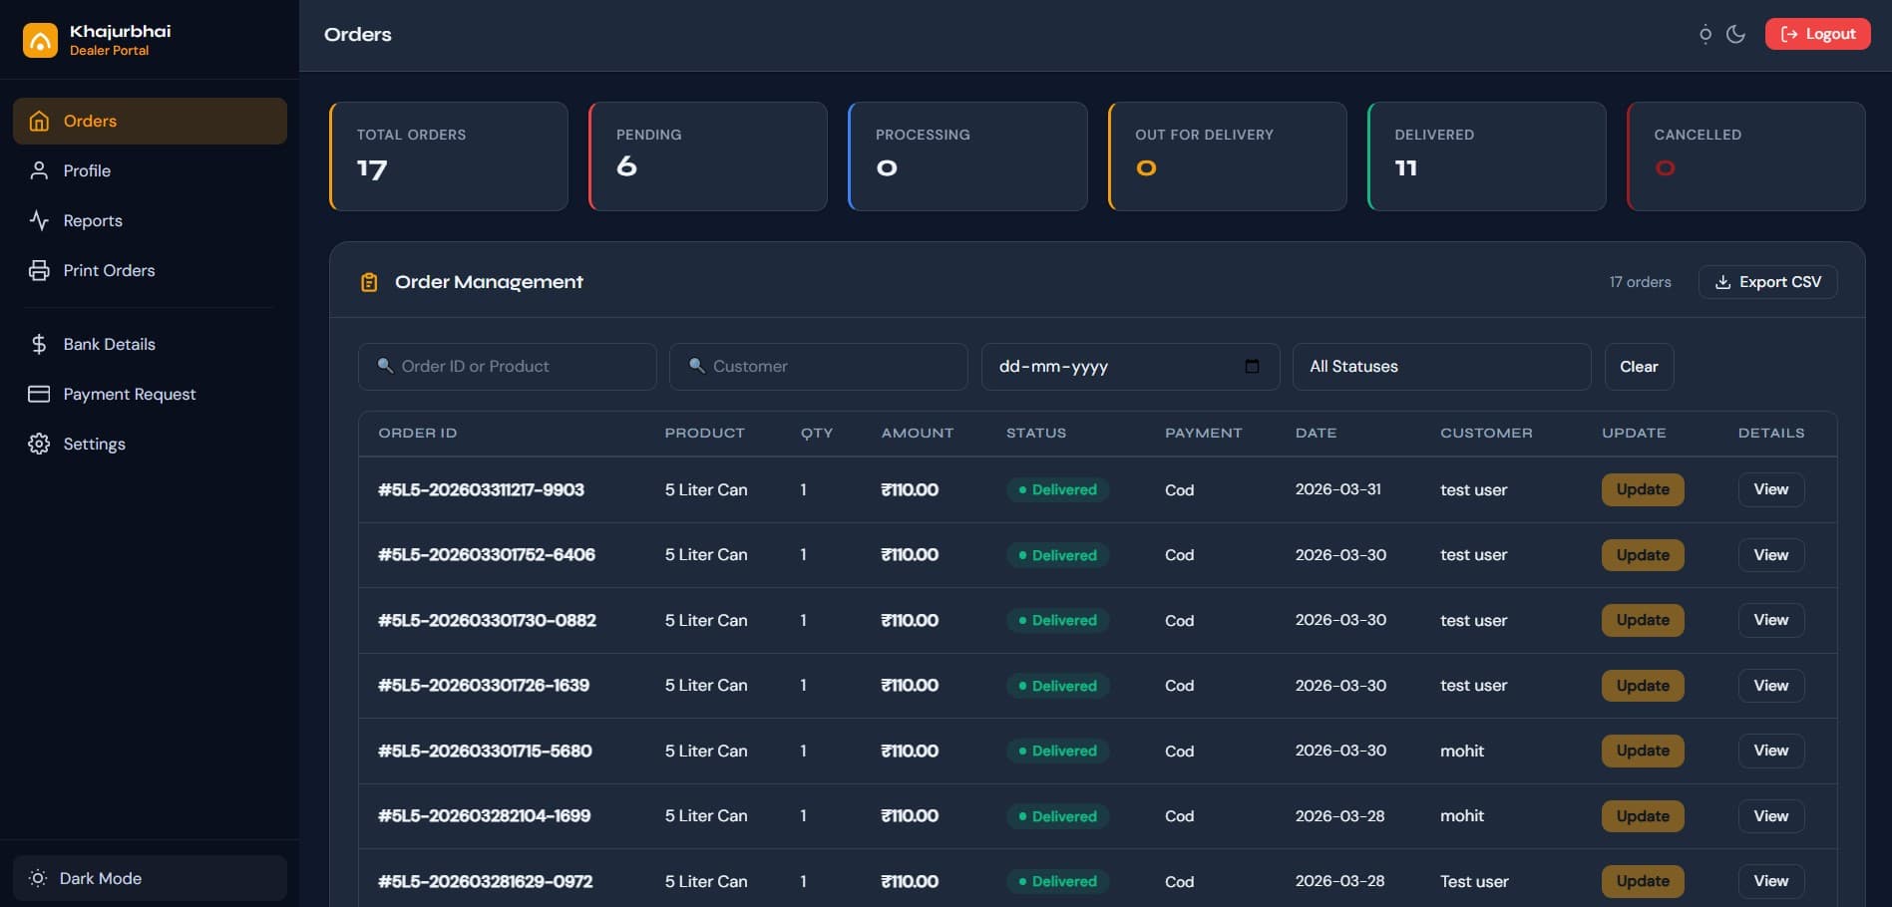This screenshot has height=907, width=1892.
Task: Click the Date column header
Action: pos(1316,433)
